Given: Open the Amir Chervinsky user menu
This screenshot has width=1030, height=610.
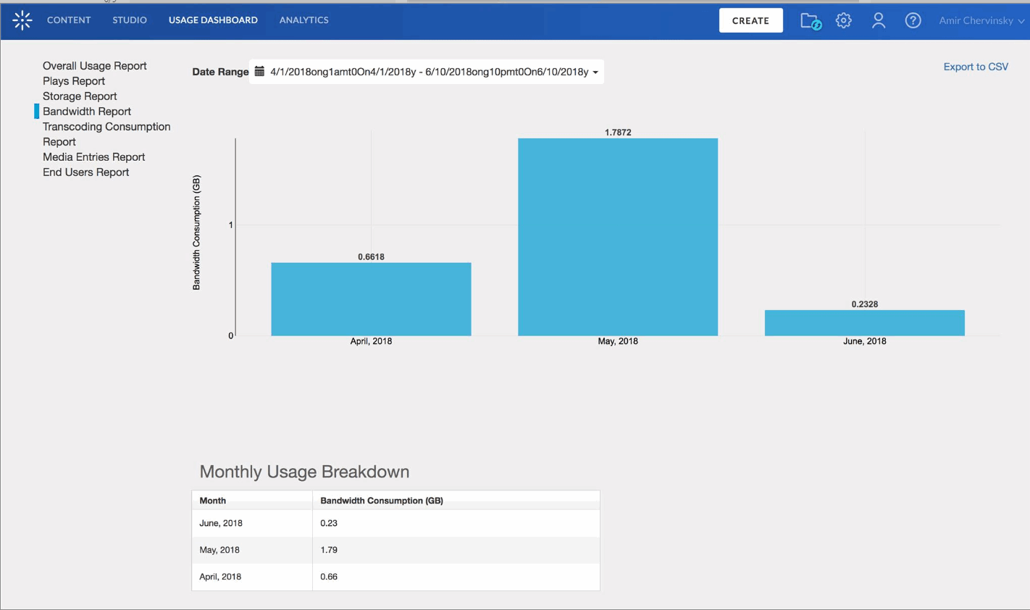Looking at the screenshot, I should [981, 20].
